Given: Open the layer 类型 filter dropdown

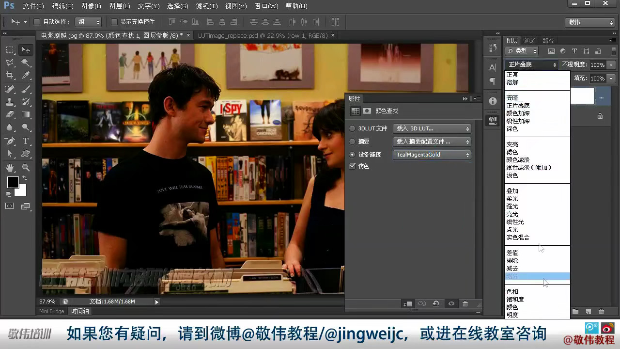Looking at the screenshot, I should [x=522, y=51].
